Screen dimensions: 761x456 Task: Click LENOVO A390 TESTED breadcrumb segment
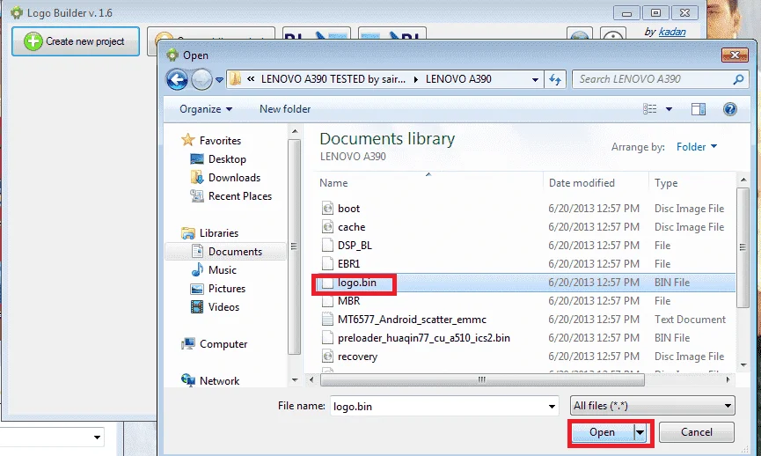point(333,79)
